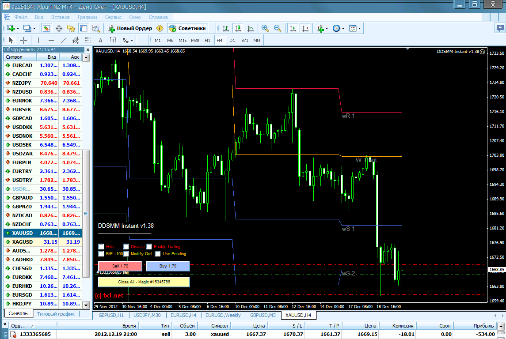Select the Text tool (A)

pos(100,40)
